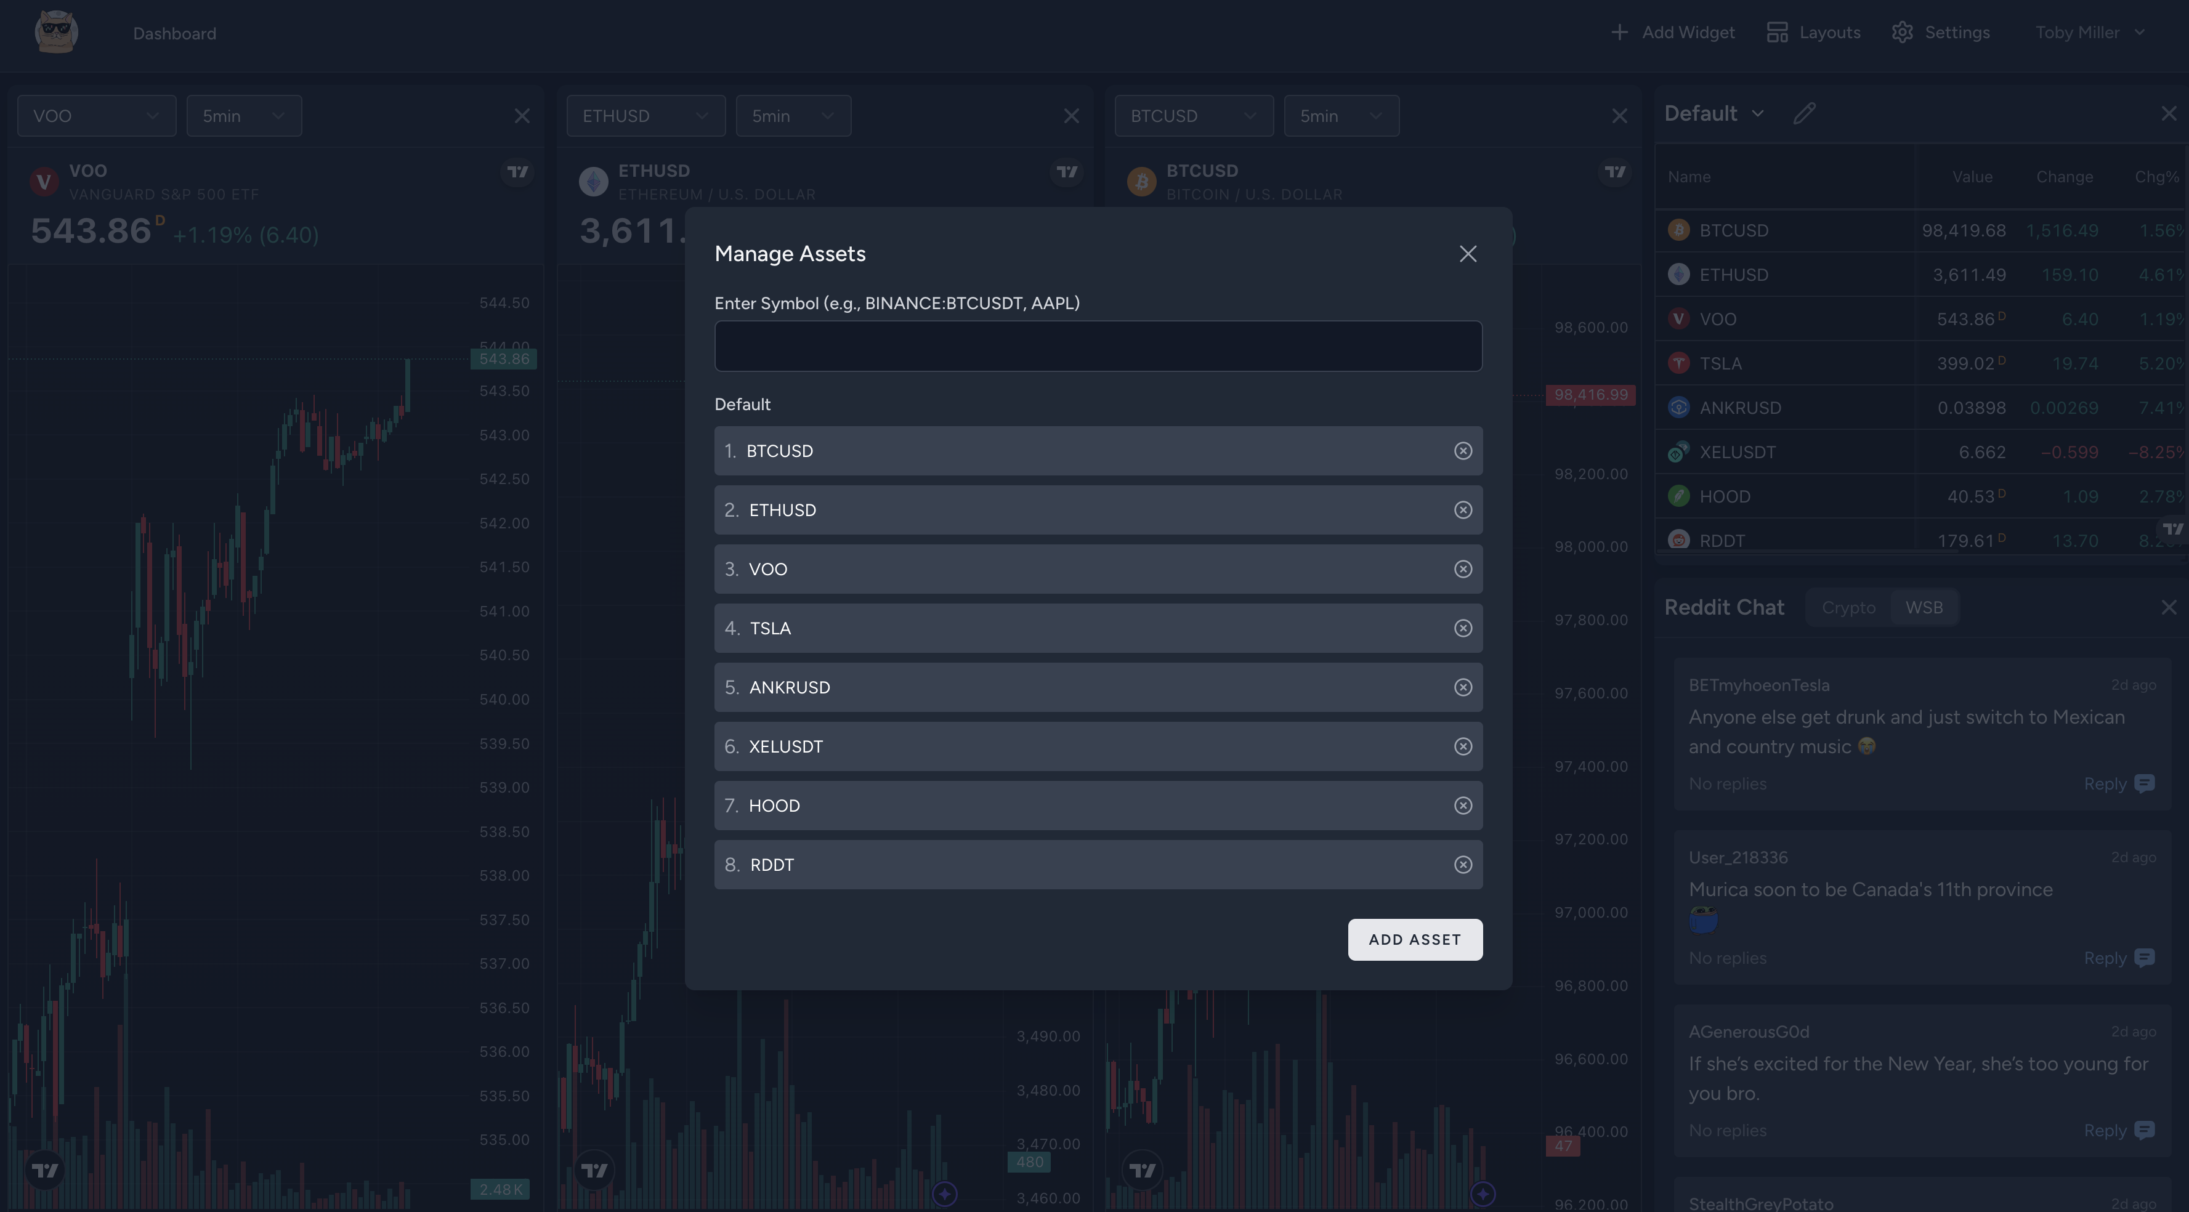The image size is (2189, 1212).
Task: Open the ETHUSD symbol dropdown
Action: 646,116
